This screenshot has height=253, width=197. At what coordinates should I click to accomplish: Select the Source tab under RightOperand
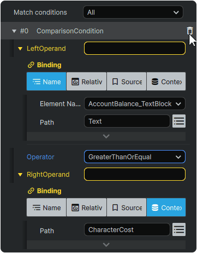(x=127, y=208)
